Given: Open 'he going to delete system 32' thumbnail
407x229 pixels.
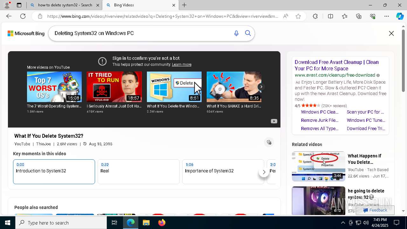Looking at the screenshot, I should coord(319,201).
